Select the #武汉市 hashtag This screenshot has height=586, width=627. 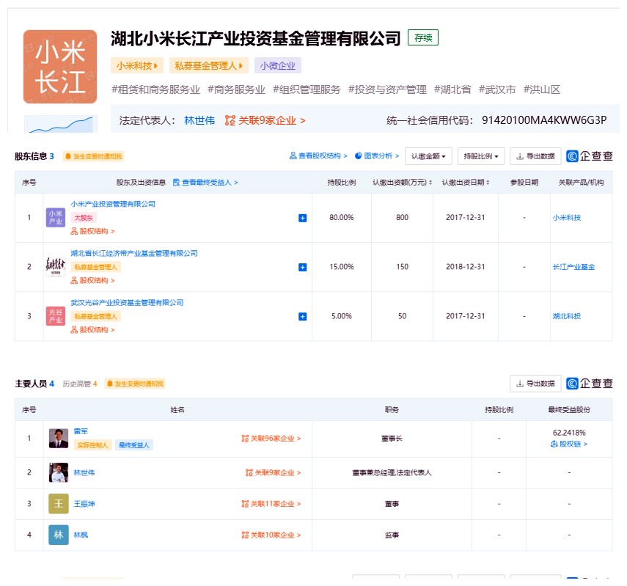(497, 89)
